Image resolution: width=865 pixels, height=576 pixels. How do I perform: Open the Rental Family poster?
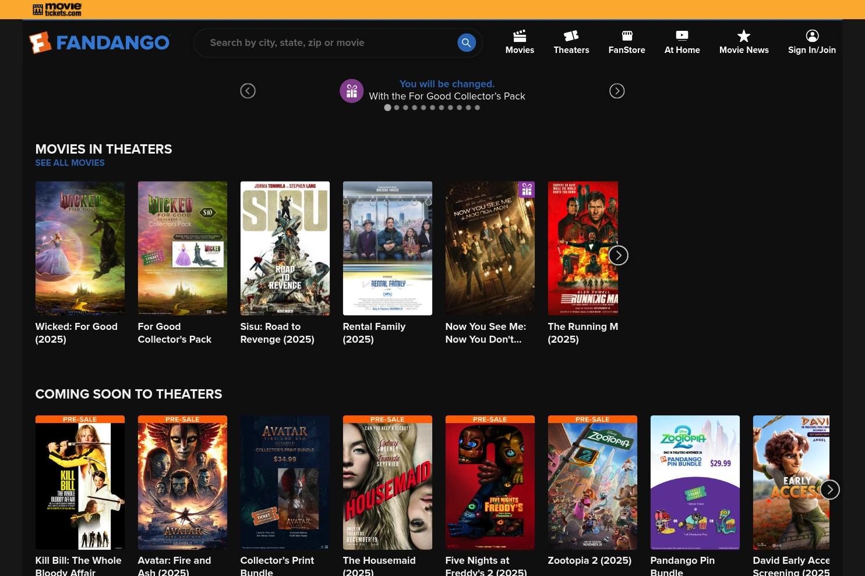point(387,248)
